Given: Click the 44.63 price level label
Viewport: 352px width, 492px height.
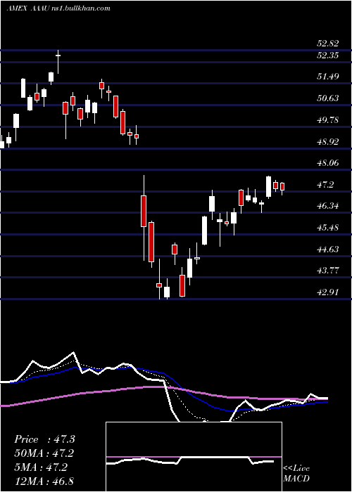Looking at the screenshot, I should pyautogui.click(x=327, y=250).
